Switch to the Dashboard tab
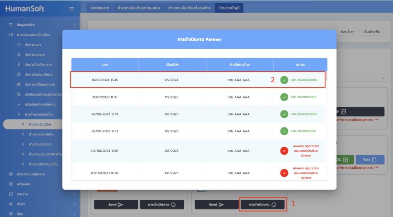Screen dimensions: 393x217 tap(99, 8)
